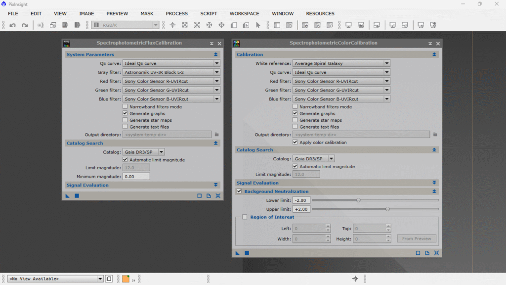
Task: Toggle Automatic limit magnitude in FluxCalibration
Action: click(x=125, y=160)
